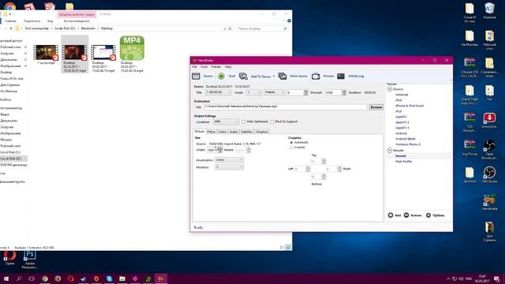Click the taskbar search magnifier icon
Viewport: 505px width, 284px height.
(x=19, y=278)
